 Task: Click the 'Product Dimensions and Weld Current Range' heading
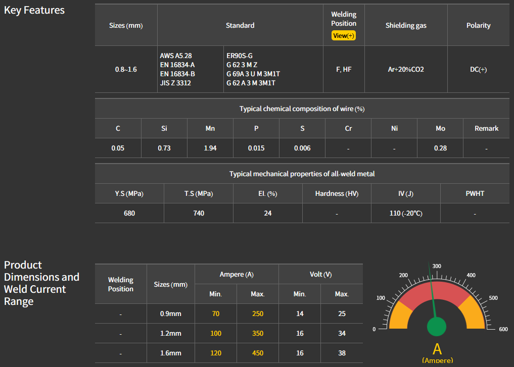point(41,283)
